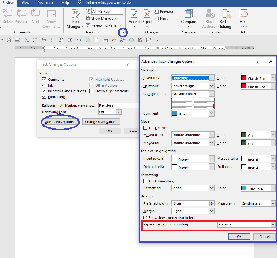Screen dimensions: 277x258
Task: Click the lightbulb Tell me icon
Action: 80,2
